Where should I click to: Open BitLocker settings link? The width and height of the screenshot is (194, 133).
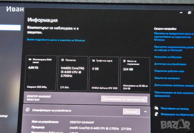tap(168, 57)
